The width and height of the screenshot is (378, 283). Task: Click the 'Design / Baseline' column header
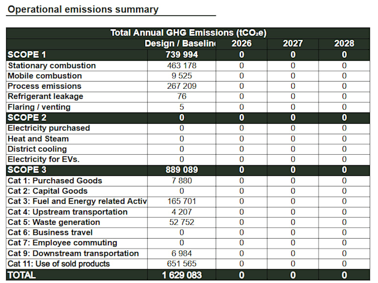[180, 43]
